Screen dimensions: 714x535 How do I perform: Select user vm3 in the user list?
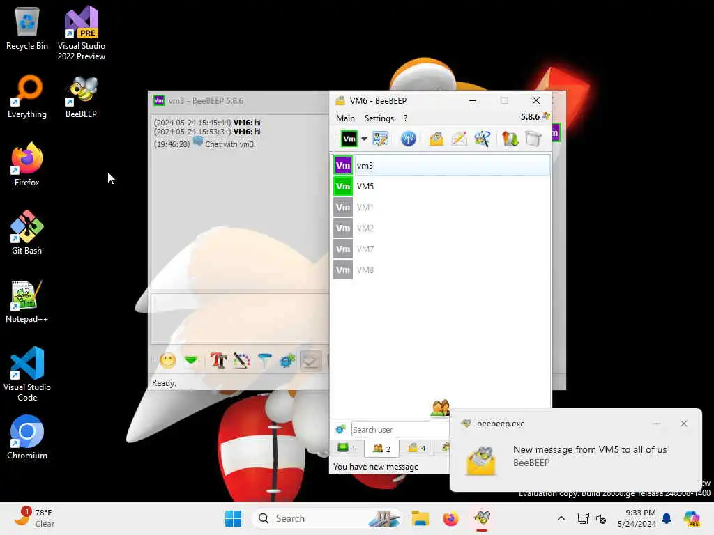click(441, 166)
